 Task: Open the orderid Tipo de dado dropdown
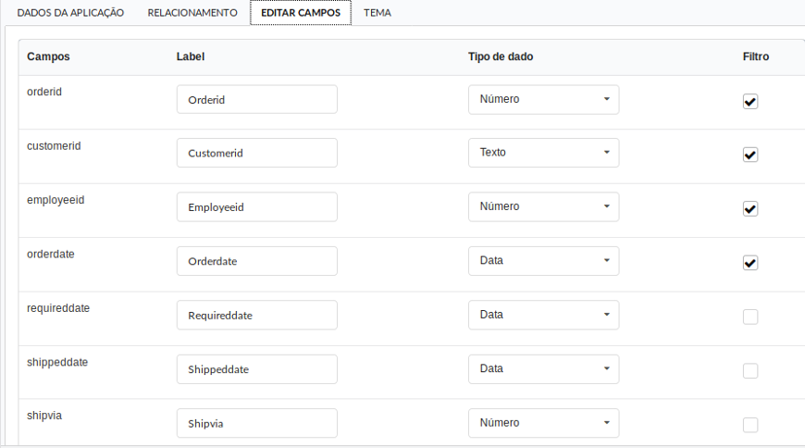(544, 99)
